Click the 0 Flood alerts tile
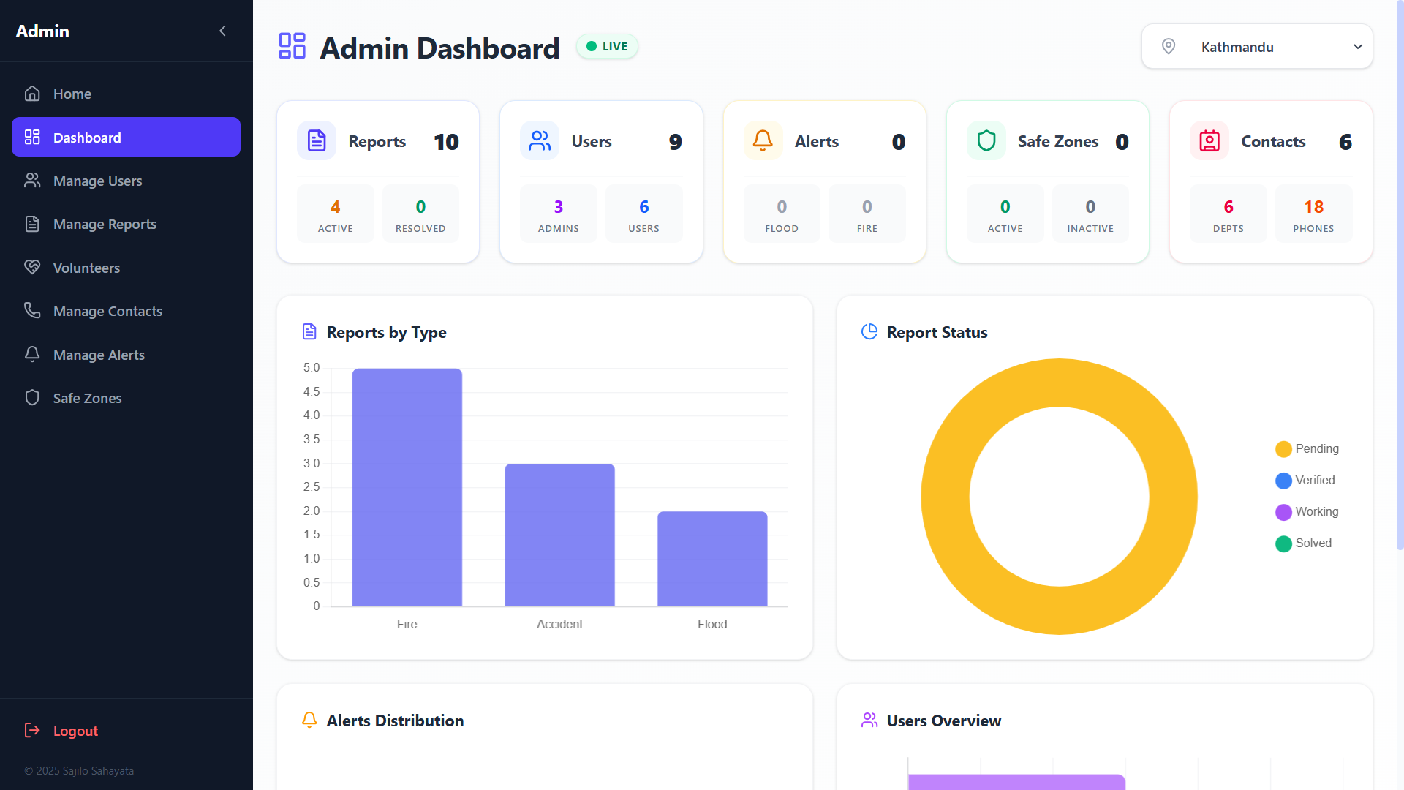 coord(782,214)
